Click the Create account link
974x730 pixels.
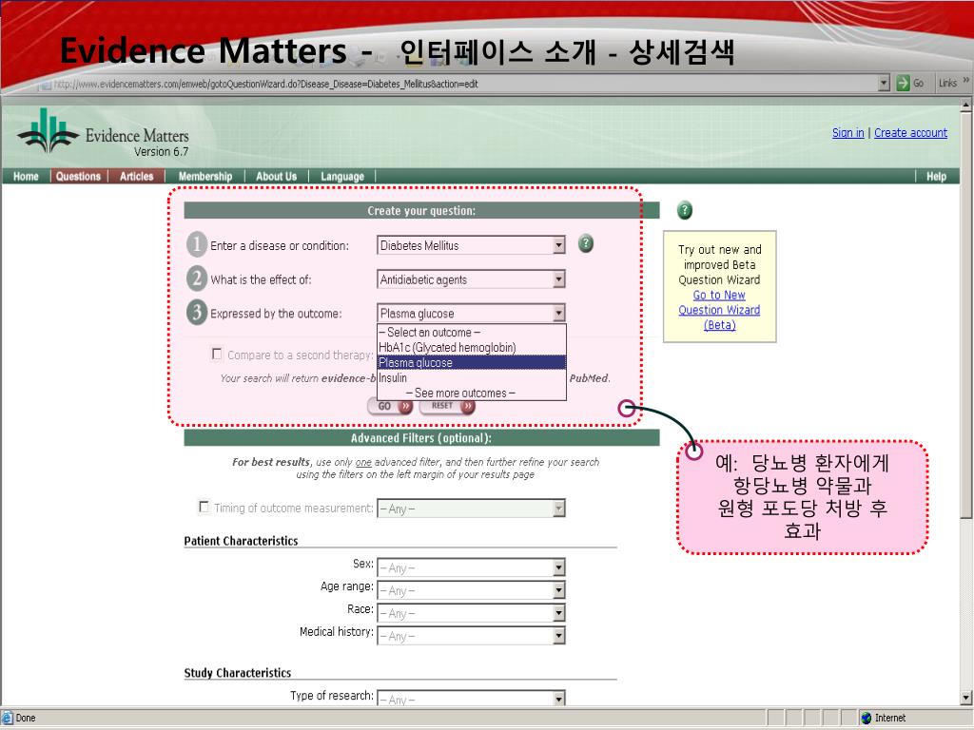pyautogui.click(x=910, y=133)
